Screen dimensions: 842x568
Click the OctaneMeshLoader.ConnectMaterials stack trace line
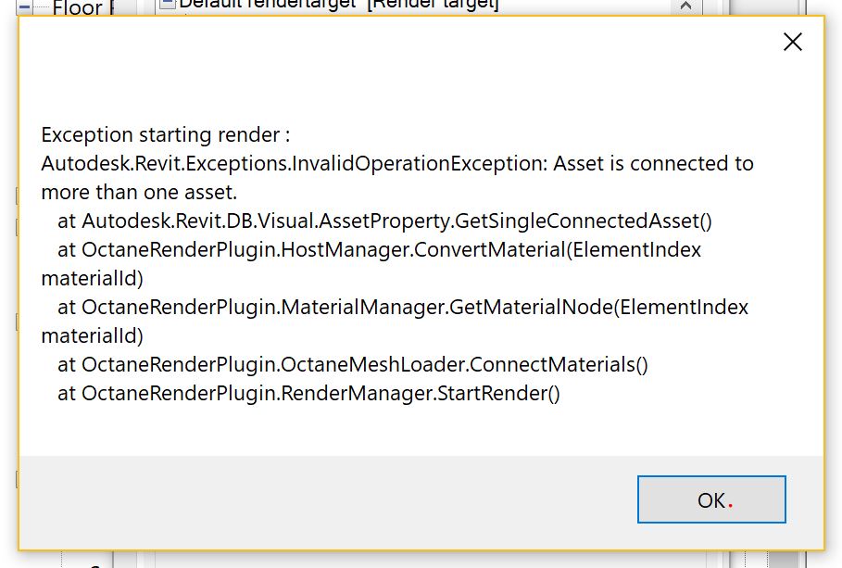(352, 364)
